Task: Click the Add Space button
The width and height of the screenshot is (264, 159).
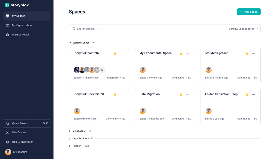Action: pos(248,12)
